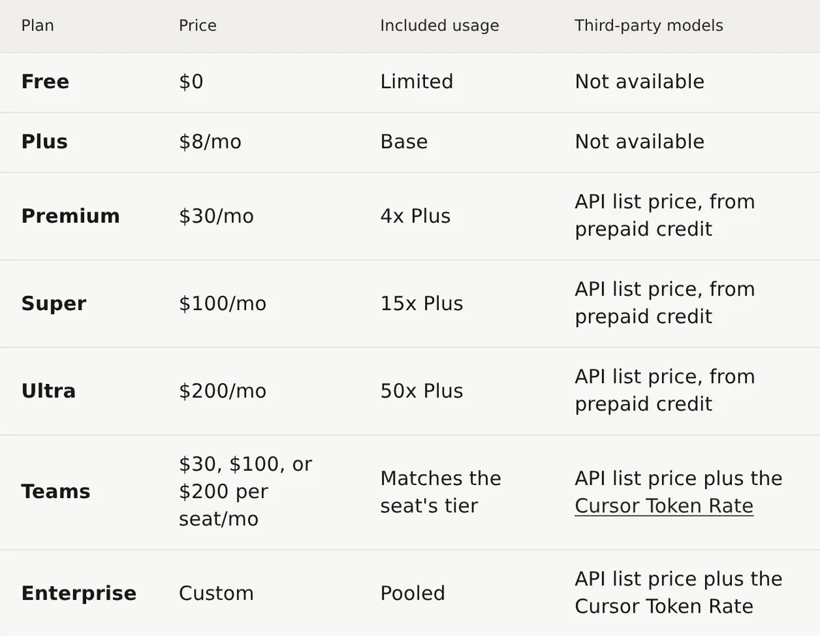Screen dimensions: 820x636
Task: Click the Custom price cell
Action: 216,593
